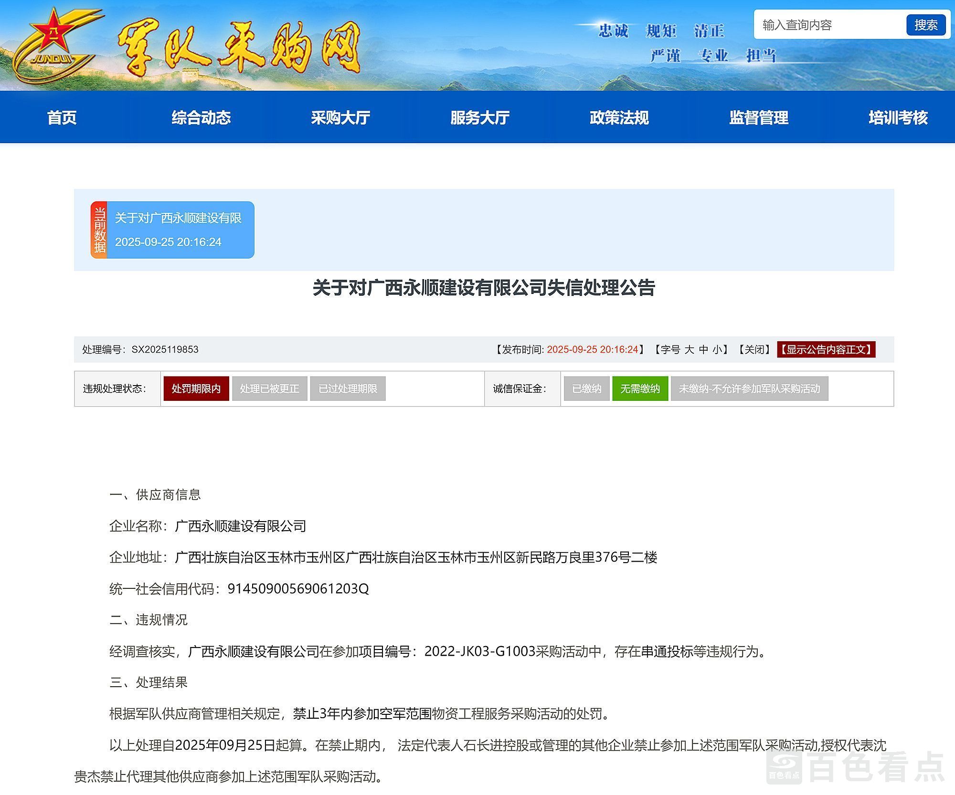
Task: Set font size to 中
Action: pyautogui.click(x=703, y=350)
